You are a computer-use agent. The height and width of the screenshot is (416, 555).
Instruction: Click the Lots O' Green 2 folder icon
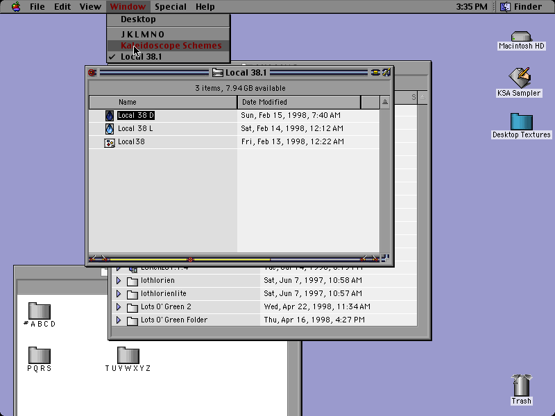click(133, 307)
